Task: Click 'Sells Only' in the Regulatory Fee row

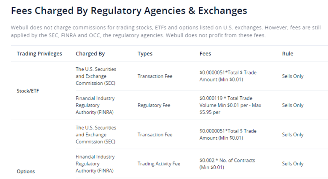Action: click(293, 105)
